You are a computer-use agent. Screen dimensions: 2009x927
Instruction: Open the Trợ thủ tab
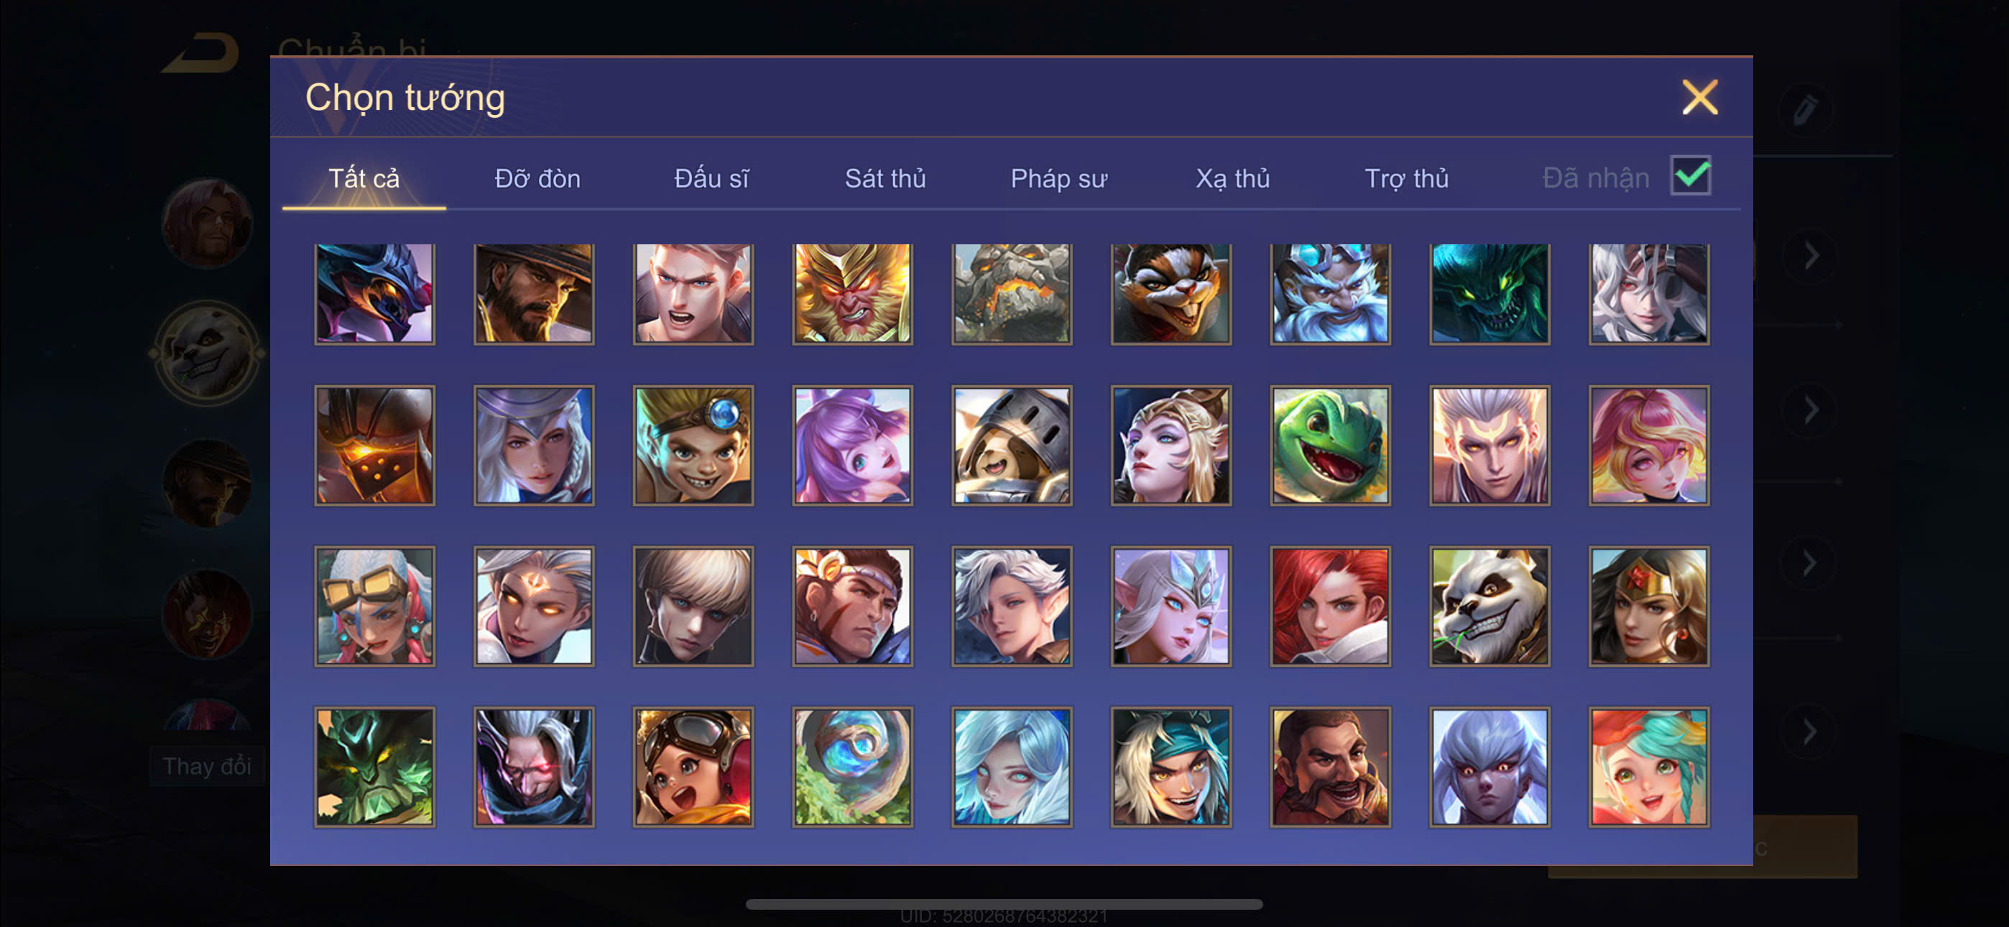tap(1406, 179)
